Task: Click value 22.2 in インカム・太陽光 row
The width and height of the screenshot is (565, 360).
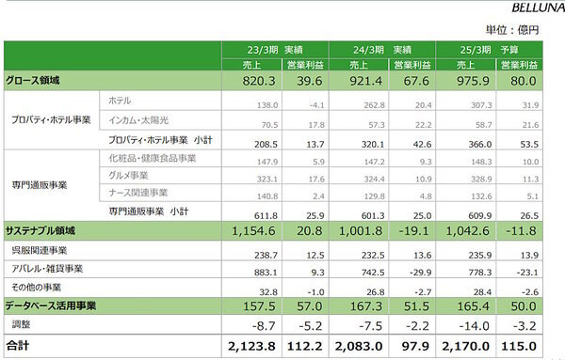Action: tap(423, 125)
